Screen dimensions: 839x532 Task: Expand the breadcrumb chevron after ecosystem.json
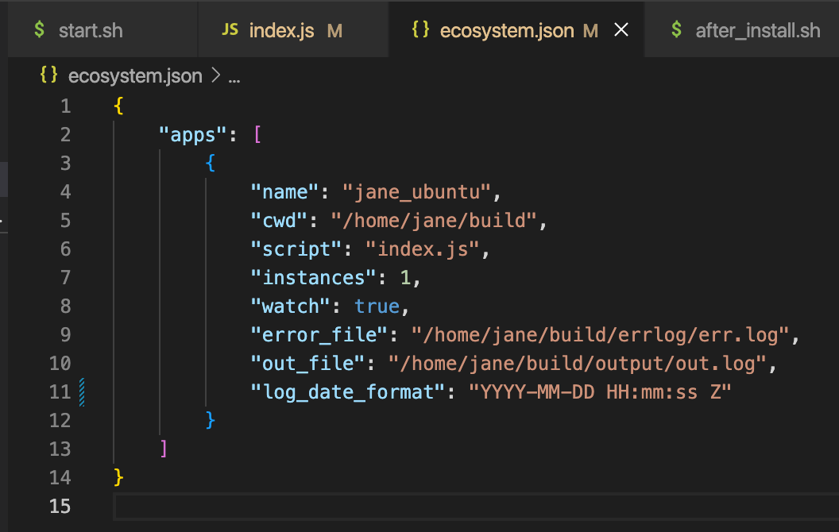tap(215, 75)
